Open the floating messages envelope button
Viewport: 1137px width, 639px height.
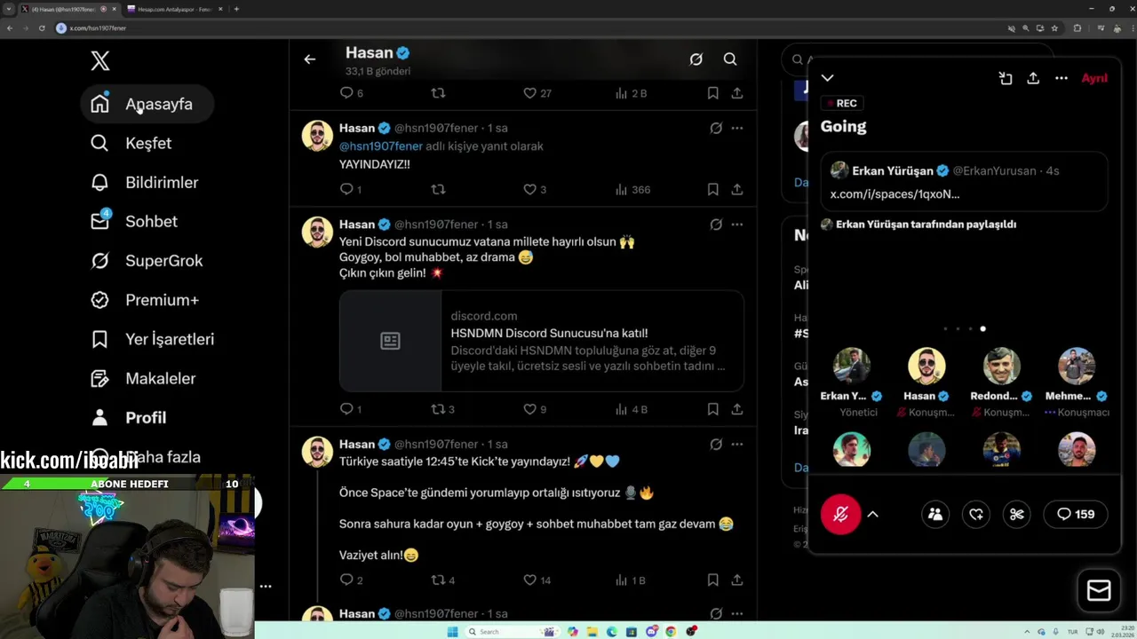(x=1099, y=590)
